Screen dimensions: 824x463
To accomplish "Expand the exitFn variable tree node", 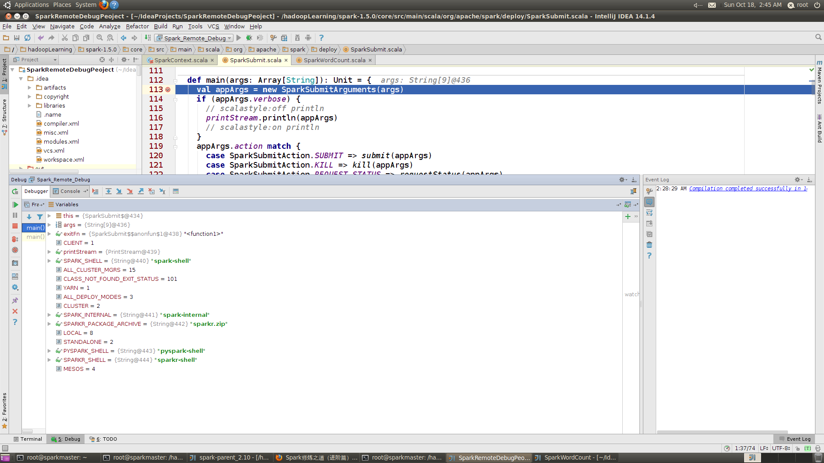I will (50, 234).
